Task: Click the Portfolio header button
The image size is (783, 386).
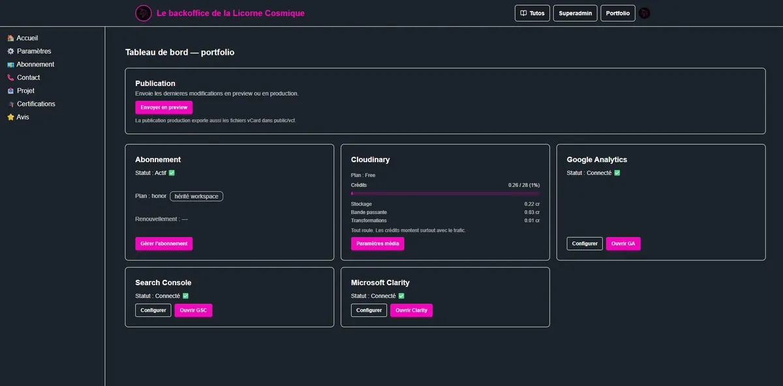Action: pyautogui.click(x=618, y=13)
